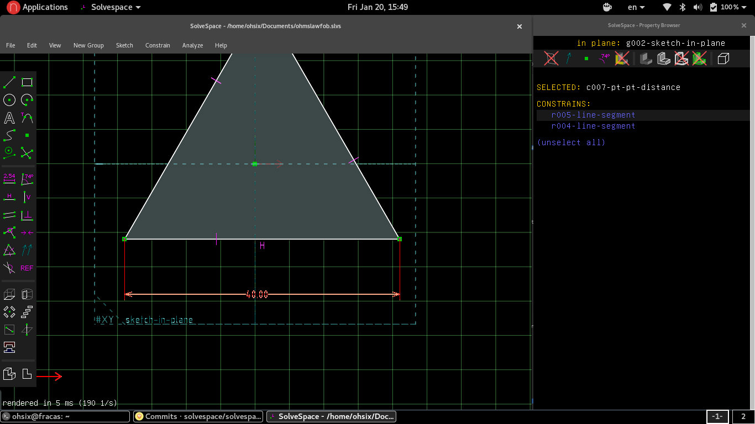
Task: Toggle points visibility in the Property Browser
Action: [585, 58]
